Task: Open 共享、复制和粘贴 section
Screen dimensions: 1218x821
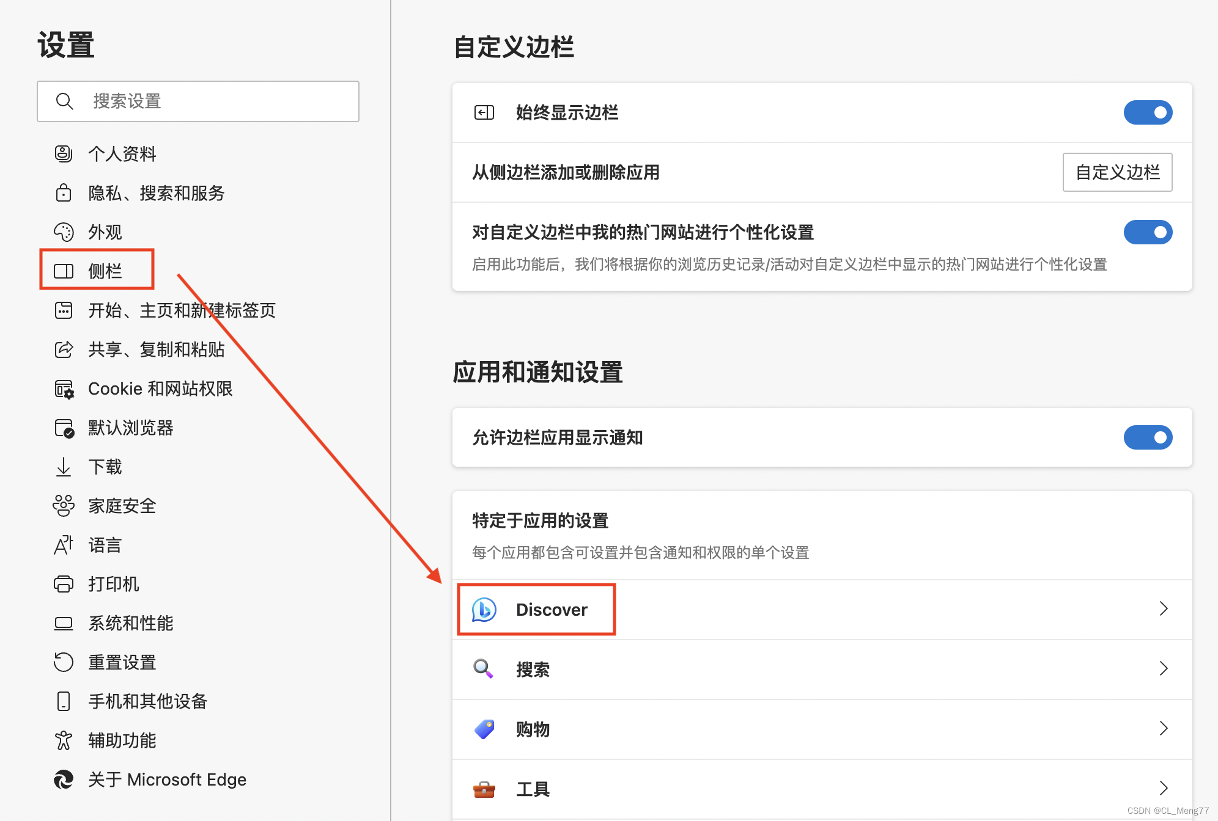Action: pos(157,349)
